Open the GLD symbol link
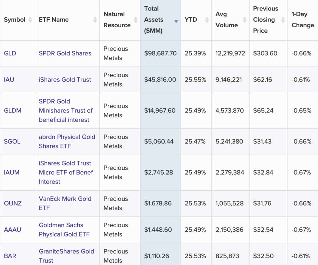This screenshot has width=318, height=265. tap(10, 53)
